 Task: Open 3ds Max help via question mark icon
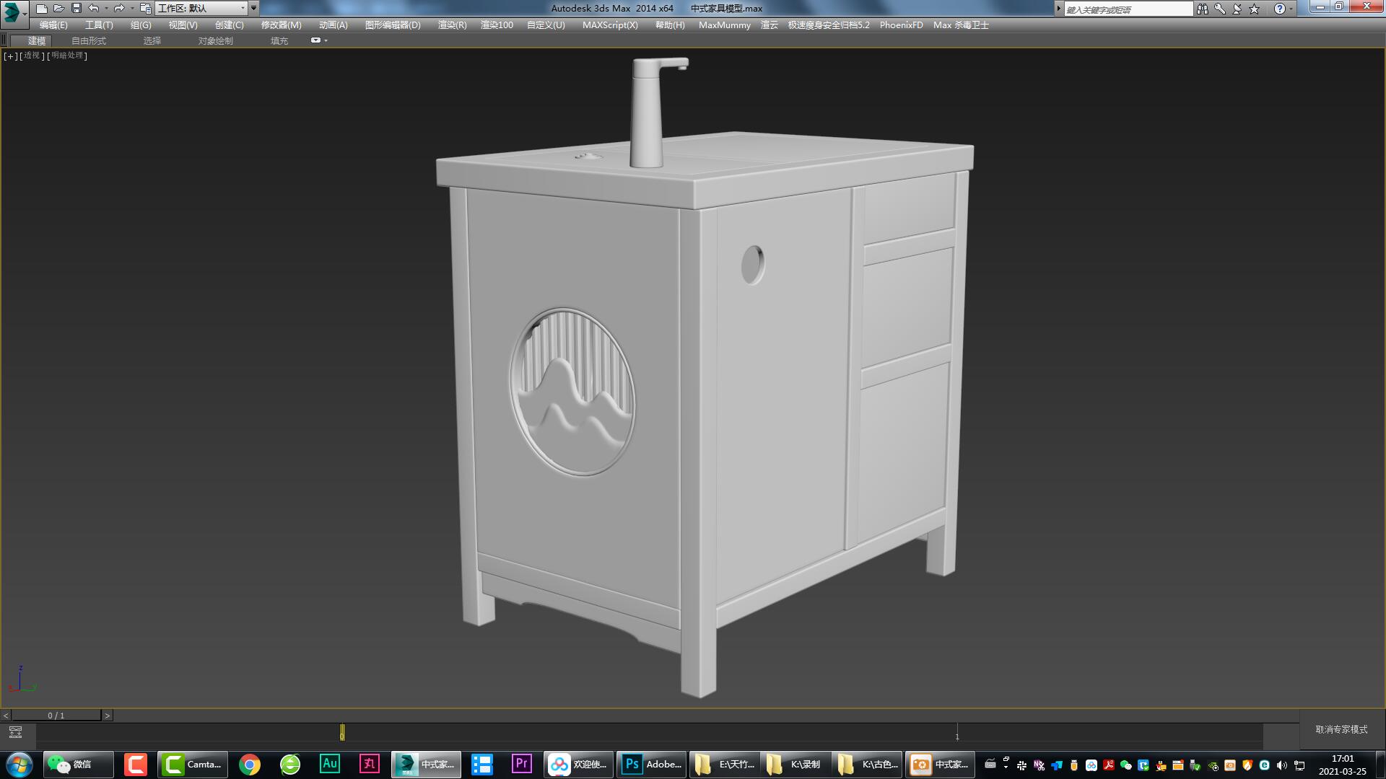pos(1280,8)
